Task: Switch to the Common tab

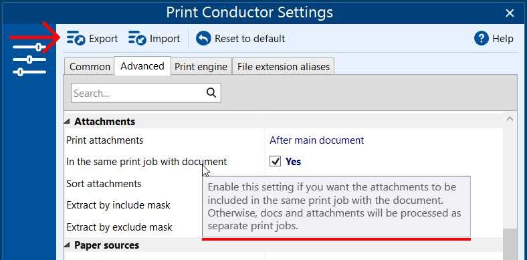Action: (x=90, y=67)
